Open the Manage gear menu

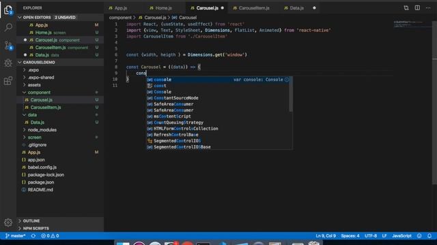click(x=8, y=223)
